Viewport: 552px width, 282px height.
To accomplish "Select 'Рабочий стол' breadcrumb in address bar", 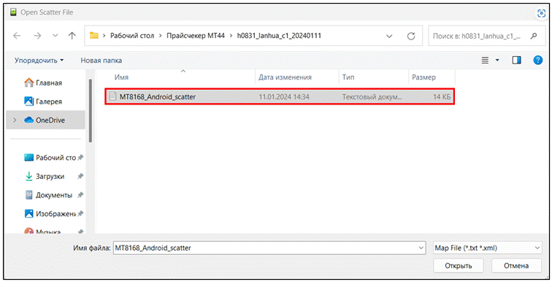I will tap(132, 36).
